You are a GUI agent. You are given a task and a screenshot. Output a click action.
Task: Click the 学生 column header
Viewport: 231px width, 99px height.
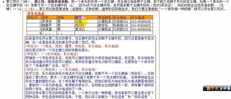click(49, 18)
